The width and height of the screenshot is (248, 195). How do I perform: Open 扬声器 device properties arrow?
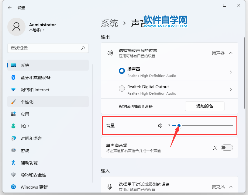[x=231, y=72]
